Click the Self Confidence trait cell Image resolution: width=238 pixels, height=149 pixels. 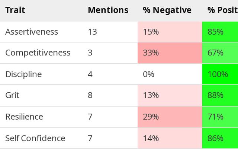pos(35,139)
